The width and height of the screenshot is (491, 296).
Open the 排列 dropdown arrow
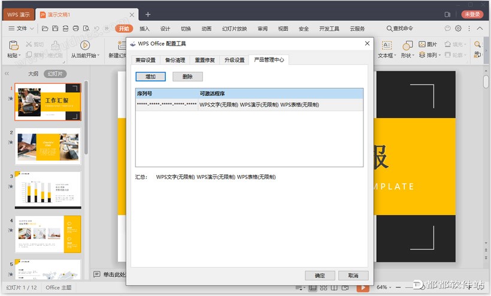[x=440, y=55]
